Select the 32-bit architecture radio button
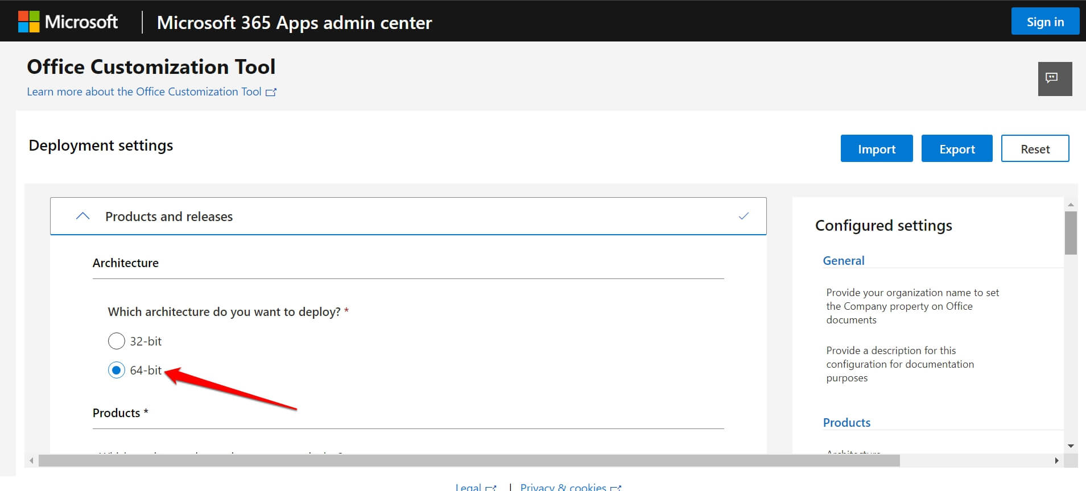Image resolution: width=1086 pixels, height=491 pixels. click(116, 341)
